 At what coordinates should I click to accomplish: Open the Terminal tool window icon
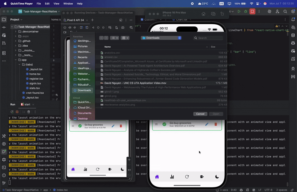click(x=4, y=168)
